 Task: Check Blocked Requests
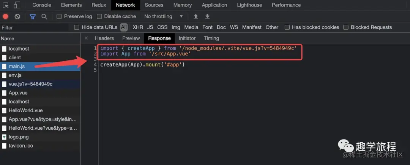(x=346, y=27)
